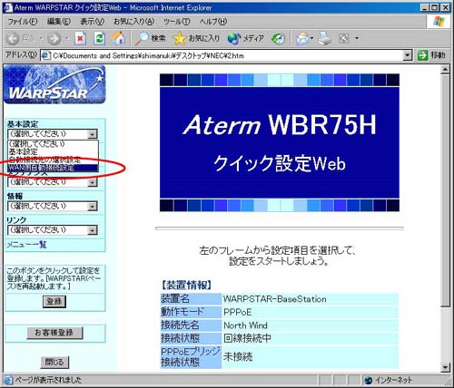Click the scroll down arrow of page scrollbar
The height and width of the screenshot is (388, 454).
[x=445, y=367]
